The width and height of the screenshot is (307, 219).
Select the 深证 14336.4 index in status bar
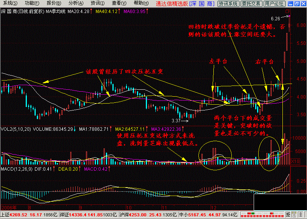click(x=88, y=215)
